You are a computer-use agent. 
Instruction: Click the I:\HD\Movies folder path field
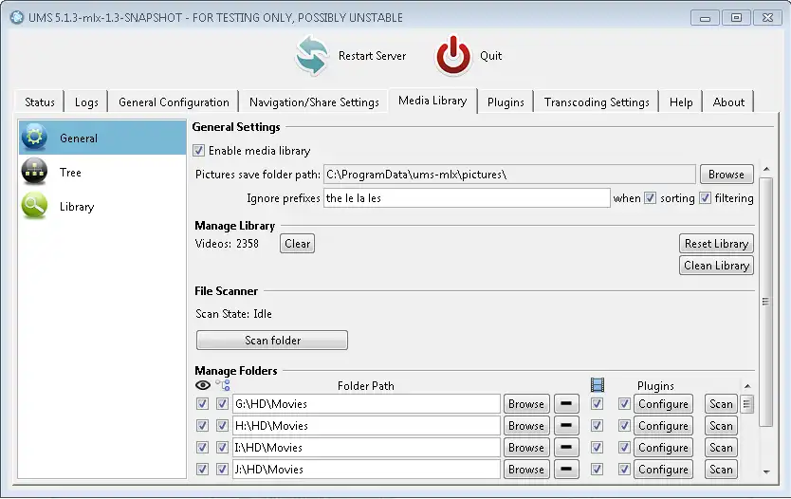[366, 447]
